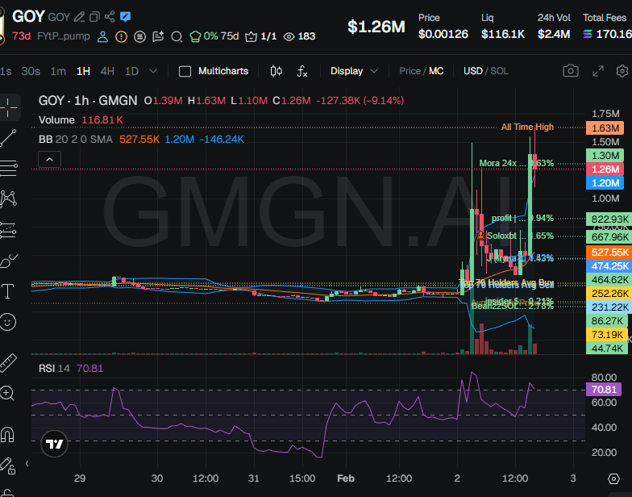Select the ruler measure tool
Image resolution: width=632 pixels, height=497 pixels.
pos(8,363)
